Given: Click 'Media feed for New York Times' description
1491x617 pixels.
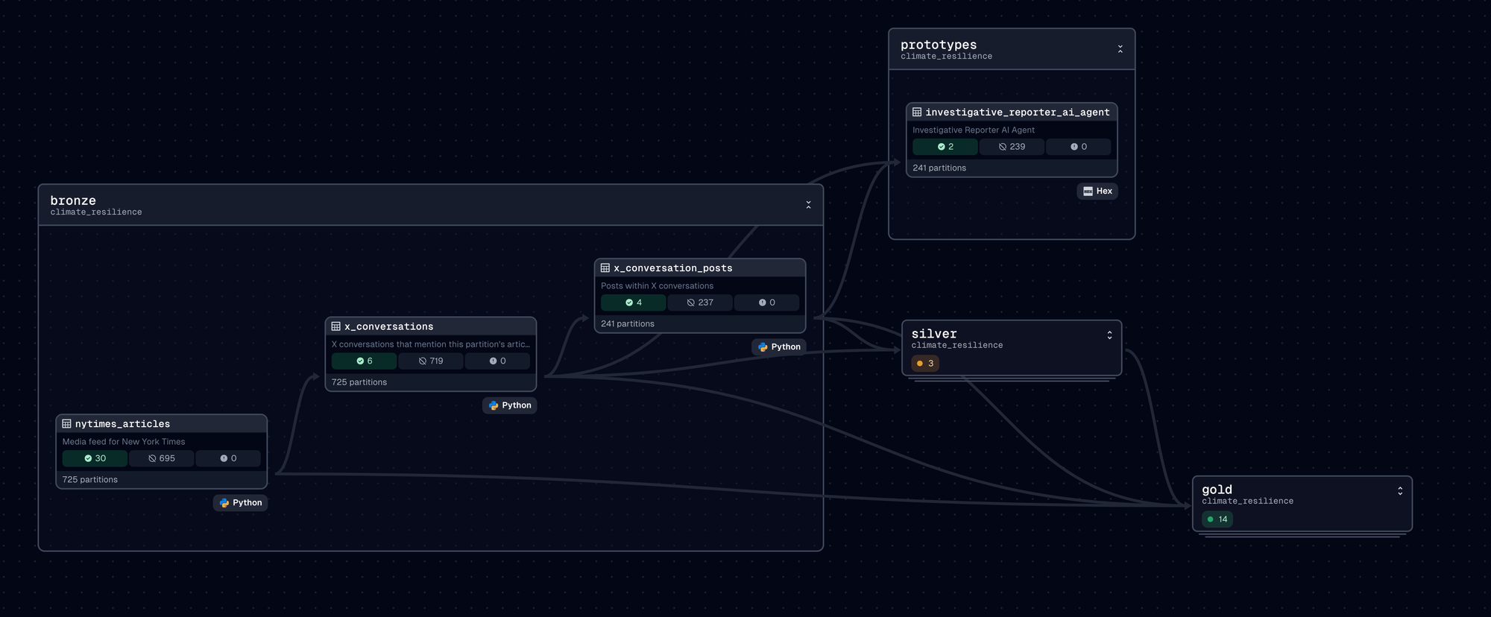Looking at the screenshot, I should pos(124,442).
